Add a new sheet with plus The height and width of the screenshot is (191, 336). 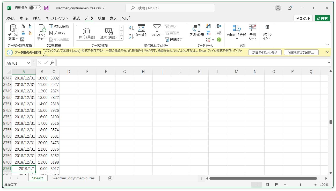[x=110, y=178]
